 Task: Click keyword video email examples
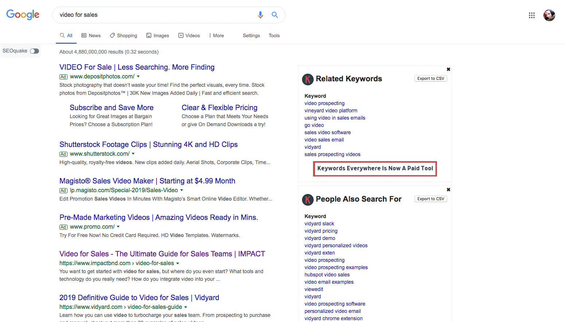click(x=329, y=282)
